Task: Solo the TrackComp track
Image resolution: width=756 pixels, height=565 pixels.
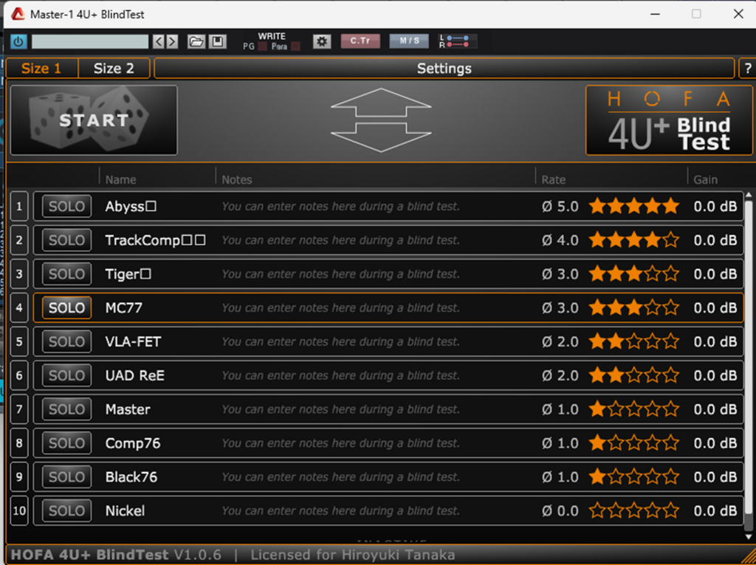Action: 66,240
